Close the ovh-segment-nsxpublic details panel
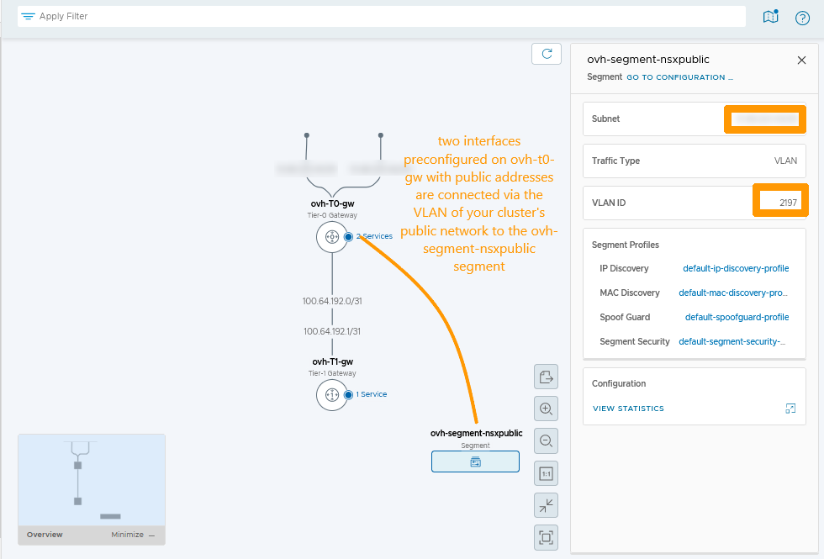Screen dimensions: 824x559 (801, 61)
